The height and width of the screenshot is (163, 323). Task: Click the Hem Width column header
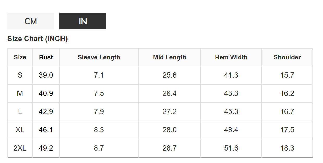click(231, 57)
